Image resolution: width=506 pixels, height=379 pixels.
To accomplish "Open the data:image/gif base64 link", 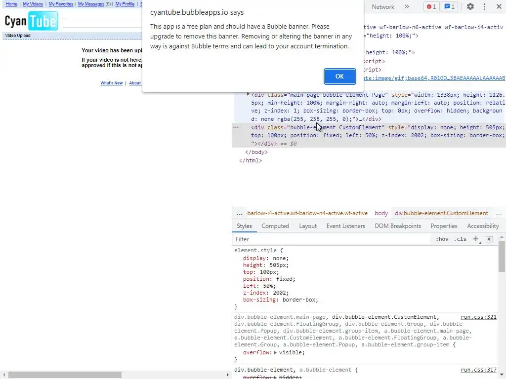I will coord(434,78).
